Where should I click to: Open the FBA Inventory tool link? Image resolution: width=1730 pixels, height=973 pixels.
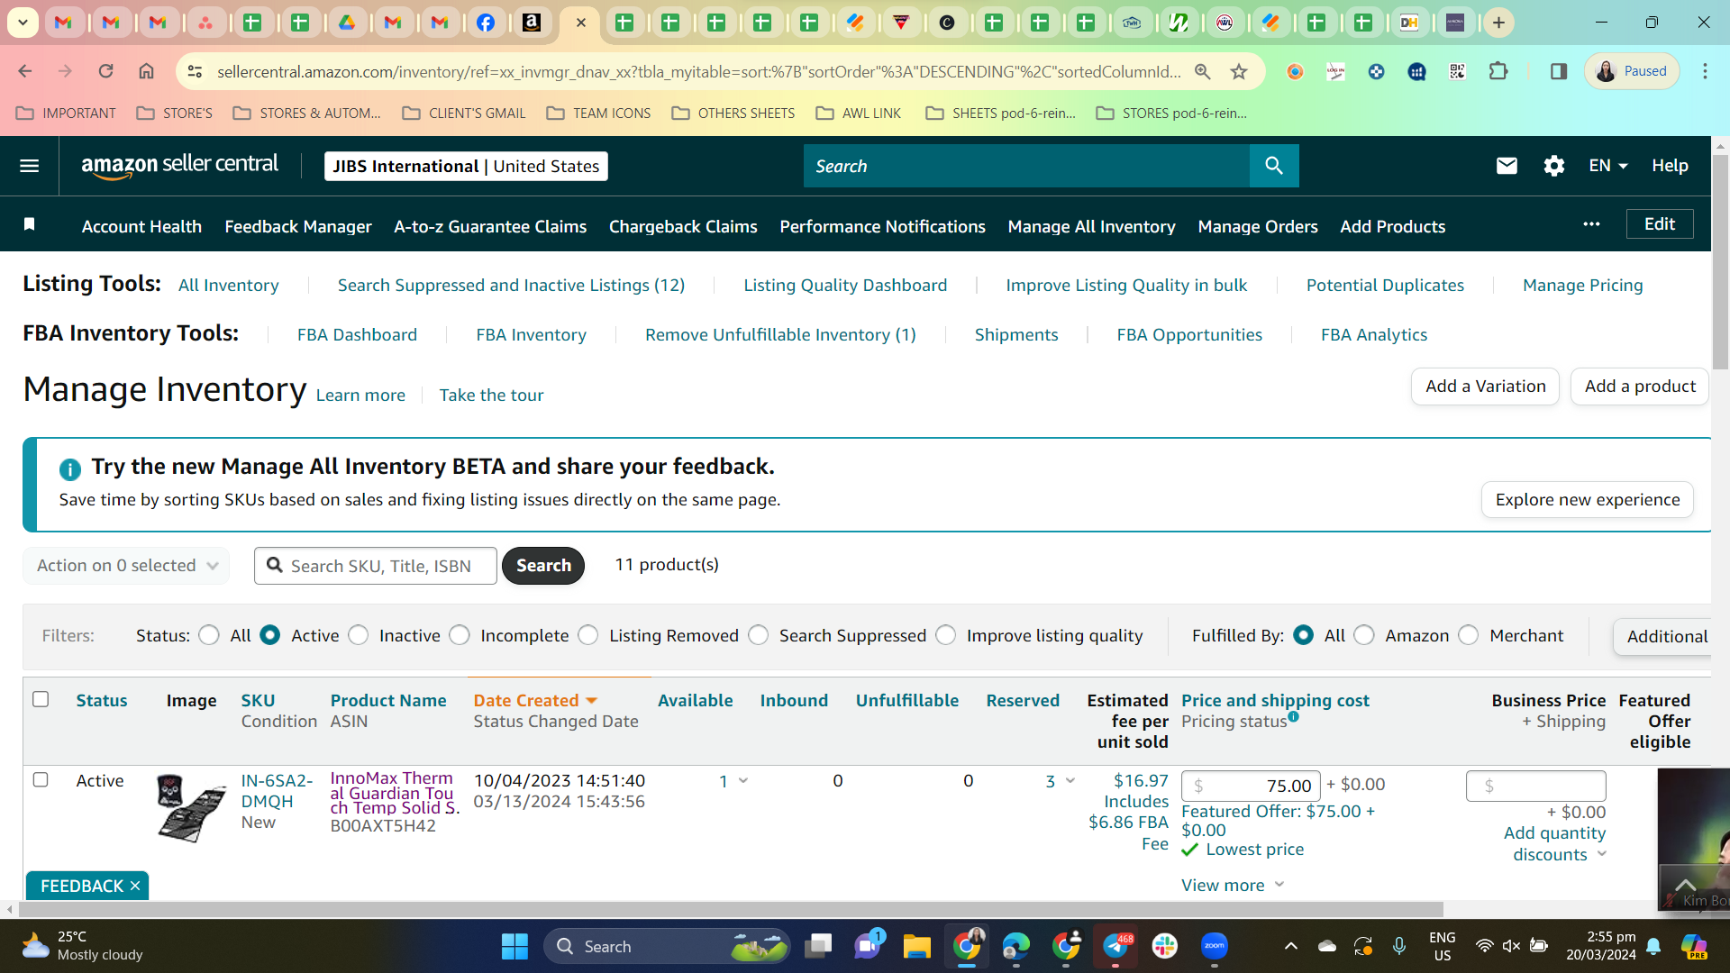tap(531, 335)
